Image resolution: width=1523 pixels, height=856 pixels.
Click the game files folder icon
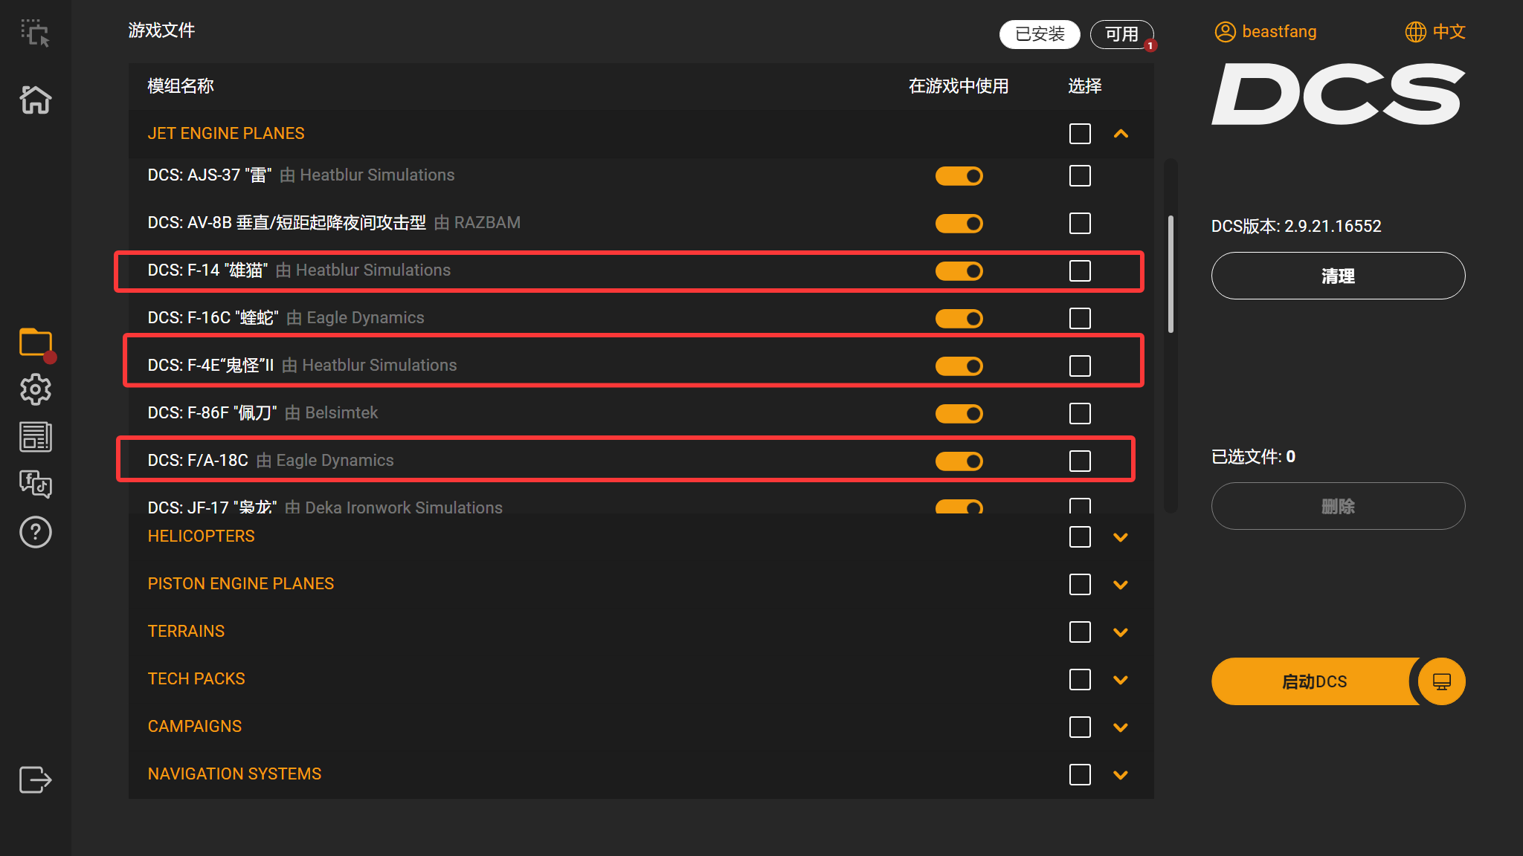[35, 343]
